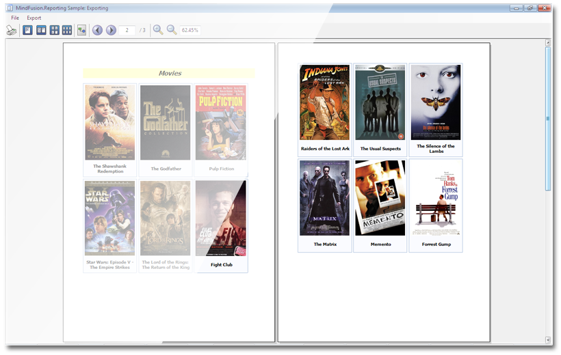Zoom out of the report

[172, 30]
